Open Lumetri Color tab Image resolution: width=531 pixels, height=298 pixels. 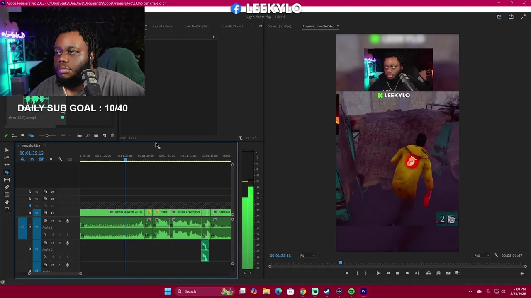(163, 26)
